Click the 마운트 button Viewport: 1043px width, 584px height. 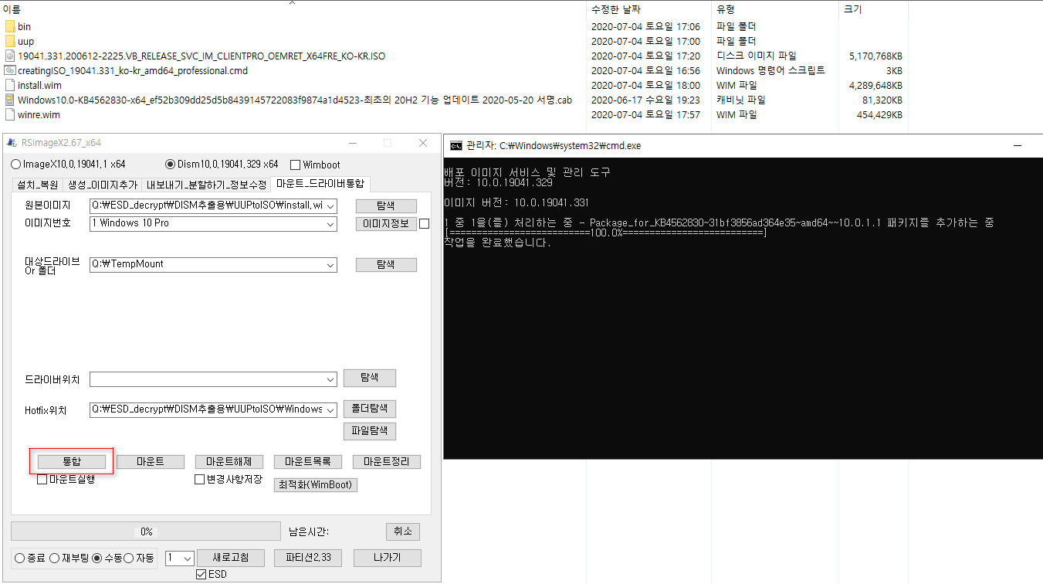(x=151, y=461)
